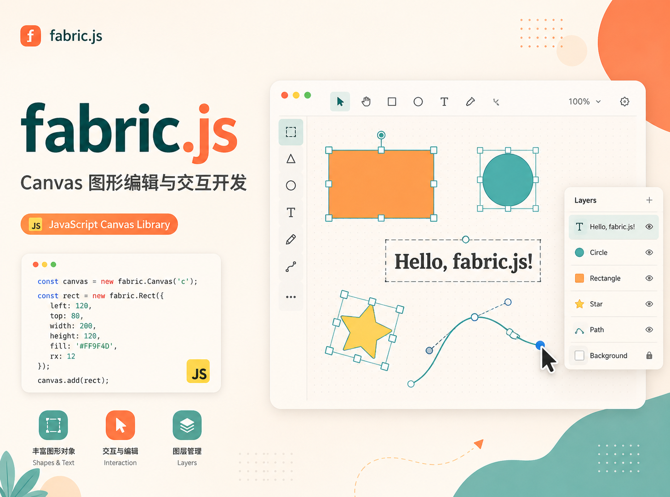Click the rectangle's rotation handle above it
The image size is (670, 497).
tap(381, 135)
